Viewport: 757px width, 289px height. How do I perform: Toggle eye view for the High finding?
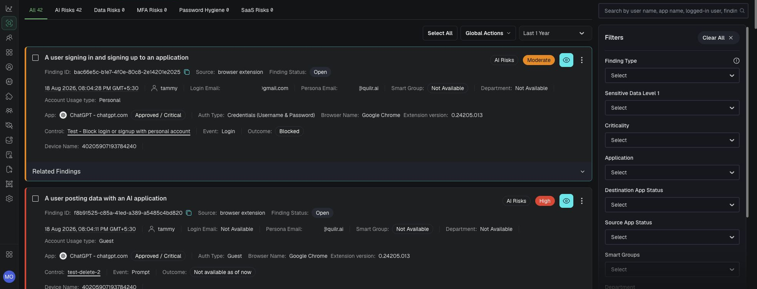point(566,201)
